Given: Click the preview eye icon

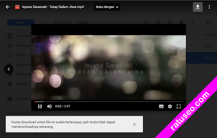Looking at the screenshot, I should (170, 22).
